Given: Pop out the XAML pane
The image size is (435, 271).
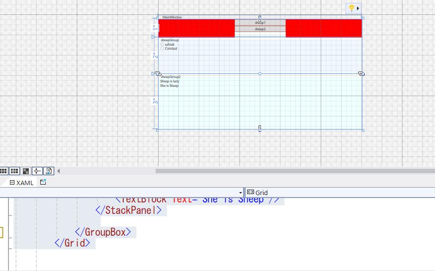Looking at the screenshot, I should (43, 182).
